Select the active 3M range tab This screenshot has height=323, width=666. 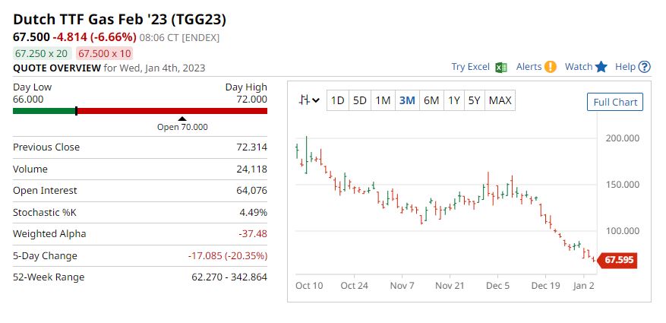coord(407,101)
